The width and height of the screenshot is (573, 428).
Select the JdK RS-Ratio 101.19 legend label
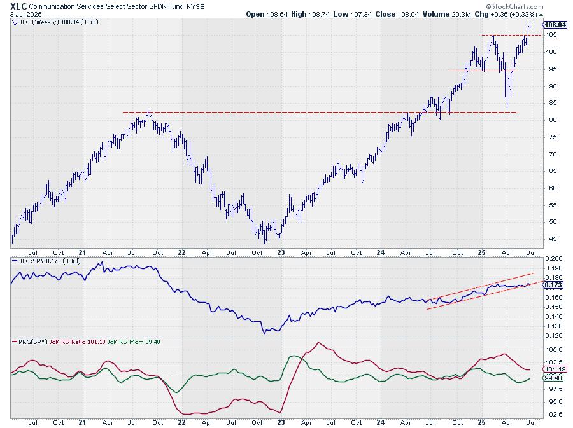(x=78, y=342)
